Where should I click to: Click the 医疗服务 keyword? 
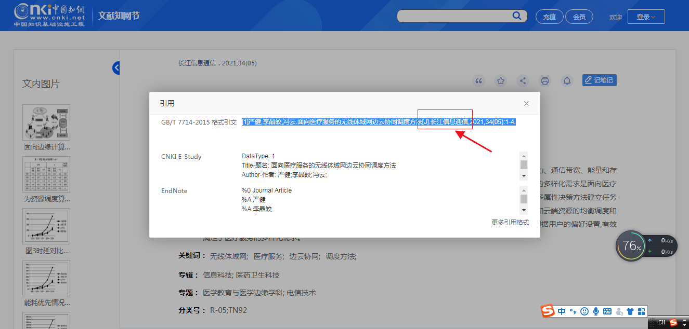pos(268,256)
